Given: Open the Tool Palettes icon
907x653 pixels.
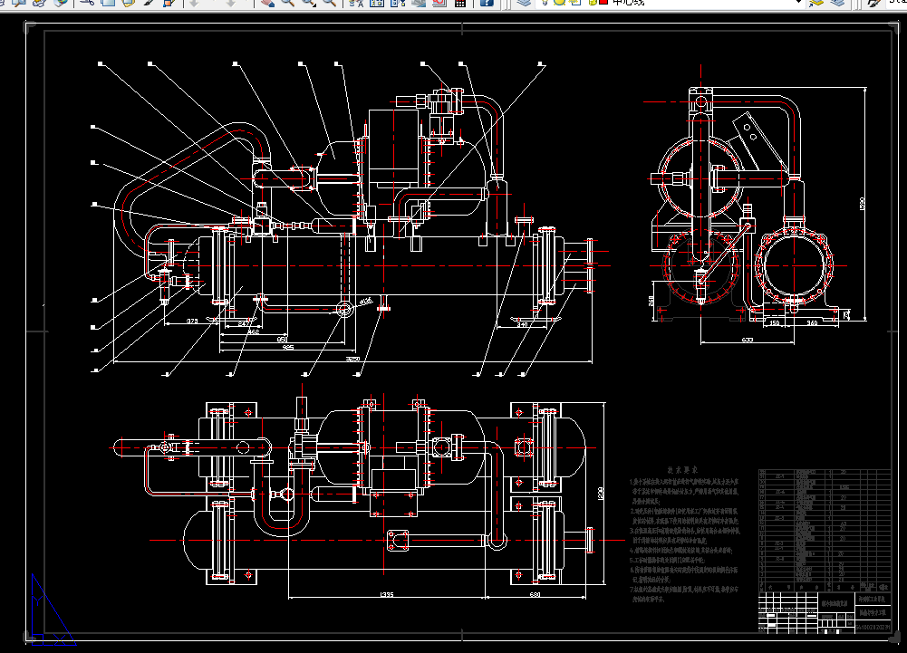Looking at the screenshot, I should [x=398, y=3].
